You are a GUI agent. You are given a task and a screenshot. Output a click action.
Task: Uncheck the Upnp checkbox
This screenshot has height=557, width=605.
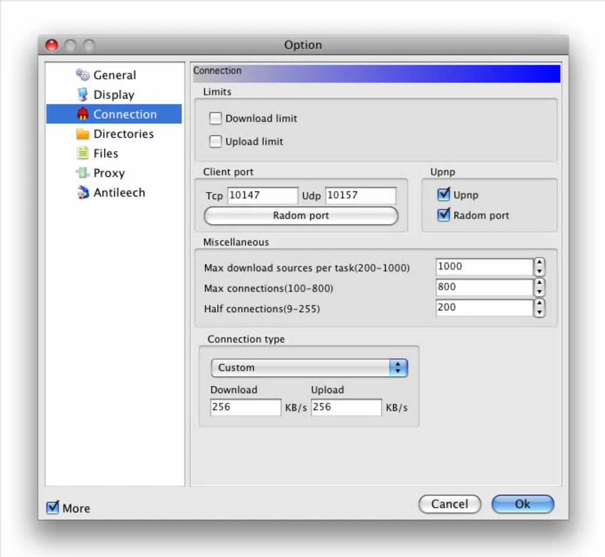coord(444,194)
